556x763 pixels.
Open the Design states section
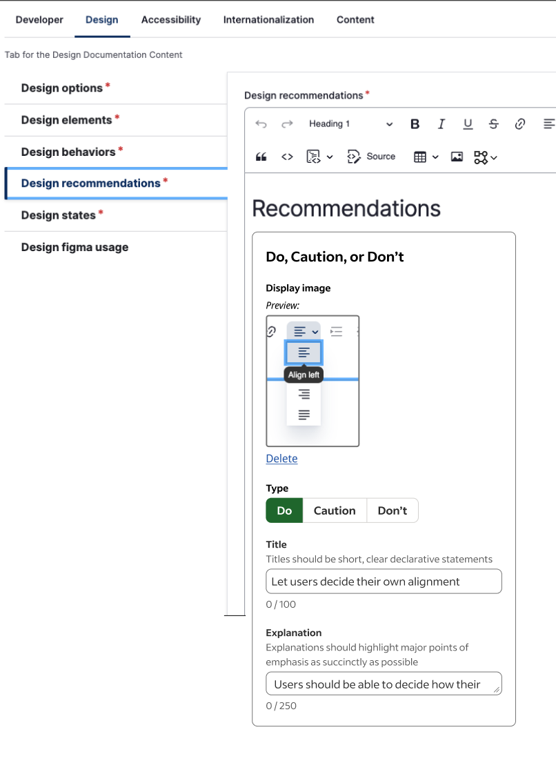point(116,215)
